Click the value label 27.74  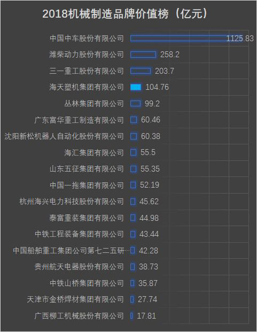pyautogui.click(x=147, y=299)
